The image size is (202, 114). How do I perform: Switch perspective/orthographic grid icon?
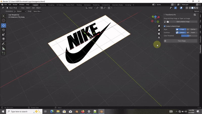pyautogui.click(x=159, y=37)
